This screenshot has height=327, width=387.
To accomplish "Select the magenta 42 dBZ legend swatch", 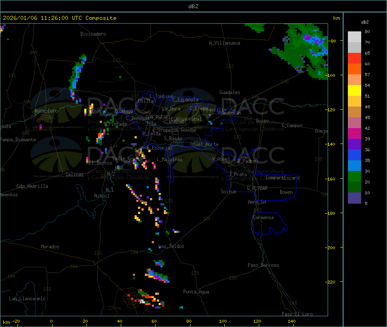I will (x=354, y=133).
